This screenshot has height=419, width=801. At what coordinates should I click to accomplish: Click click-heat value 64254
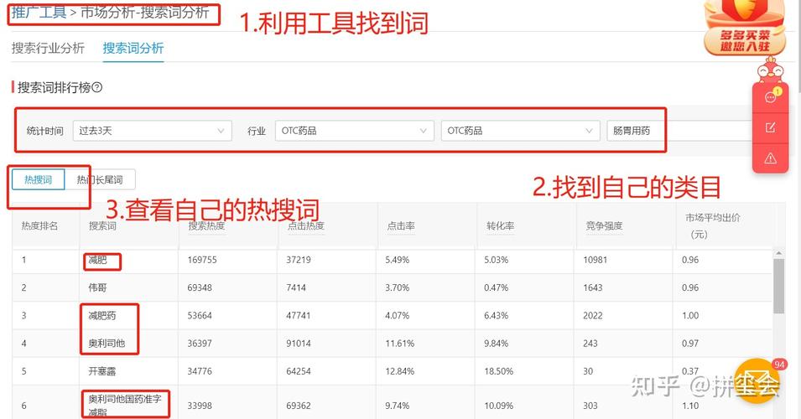tap(299, 371)
